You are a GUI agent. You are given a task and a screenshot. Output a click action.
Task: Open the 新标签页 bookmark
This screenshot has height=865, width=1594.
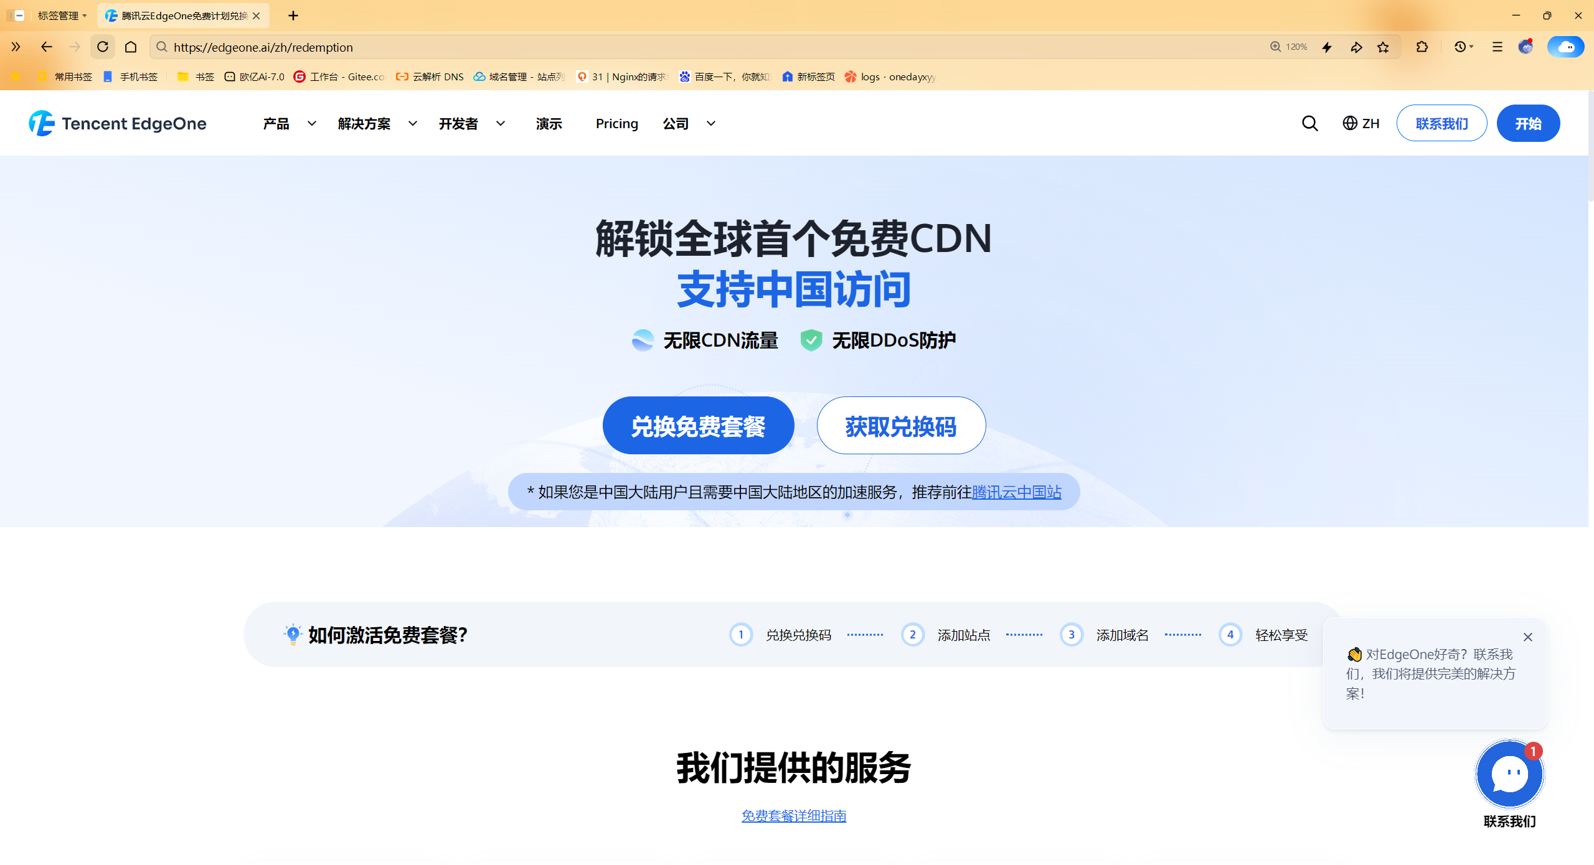[x=809, y=77]
